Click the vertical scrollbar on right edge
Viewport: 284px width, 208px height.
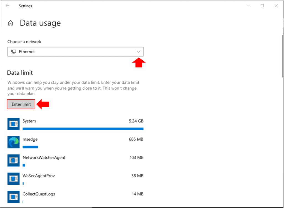[x=282, y=56]
